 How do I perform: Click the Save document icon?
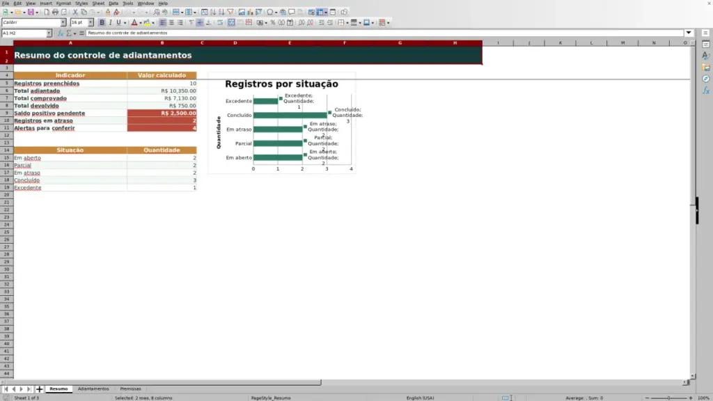click(31, 13)
